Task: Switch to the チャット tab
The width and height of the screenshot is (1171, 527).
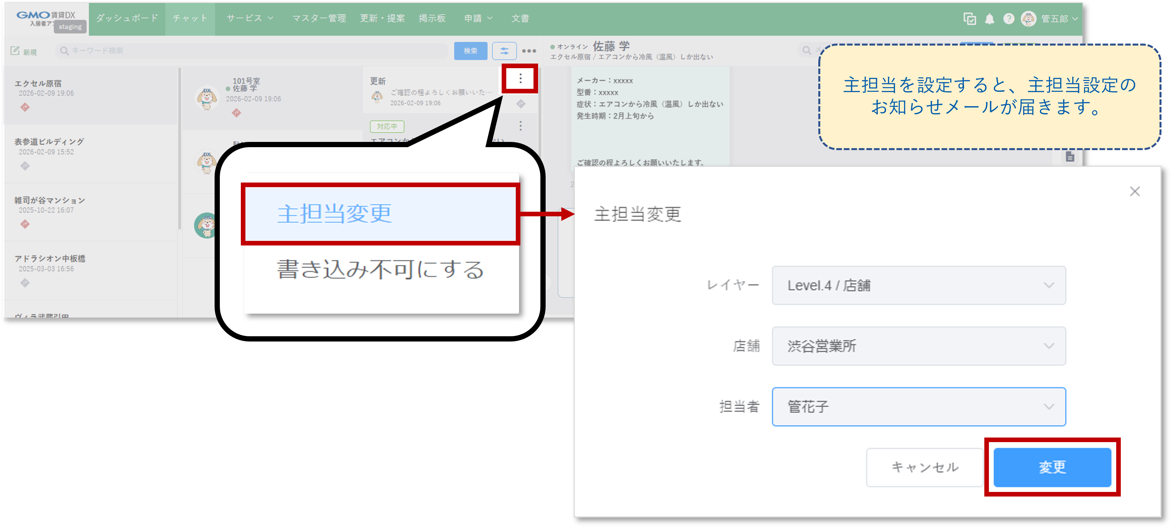Action: click(190, 19)
